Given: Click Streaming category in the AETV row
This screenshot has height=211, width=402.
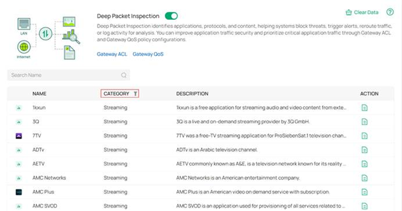Looking at the screenshot, I should [115, 164].
